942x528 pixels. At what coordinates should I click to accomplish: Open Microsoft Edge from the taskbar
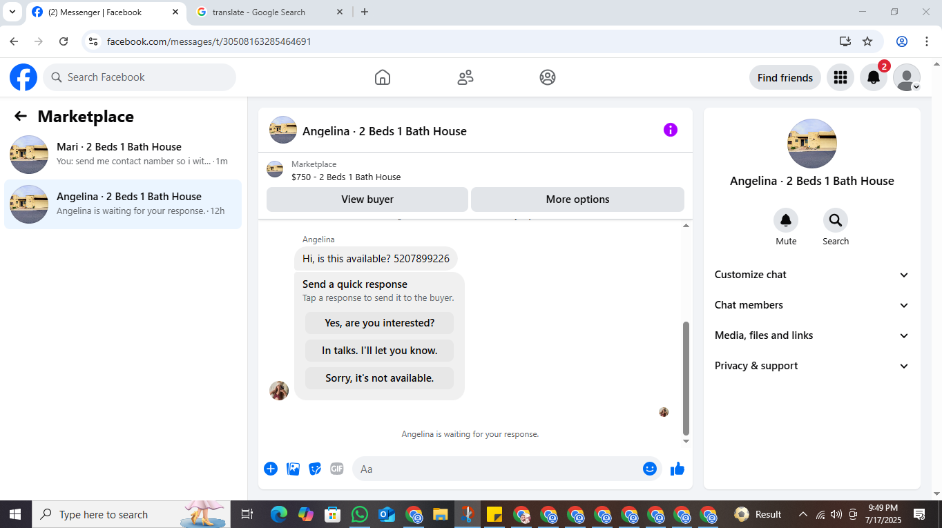click(279, 514)
